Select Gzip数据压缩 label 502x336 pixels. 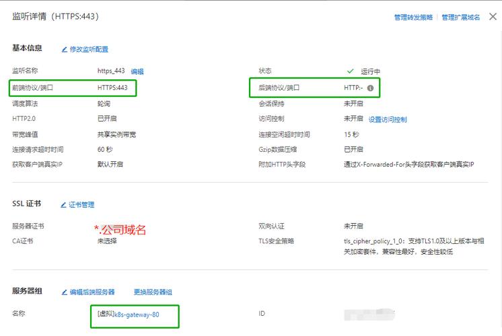(x=277, y=149)
